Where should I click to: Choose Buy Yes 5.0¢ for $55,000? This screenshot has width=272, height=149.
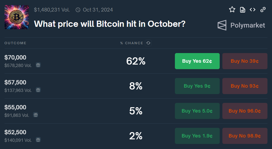pos(197,111)
